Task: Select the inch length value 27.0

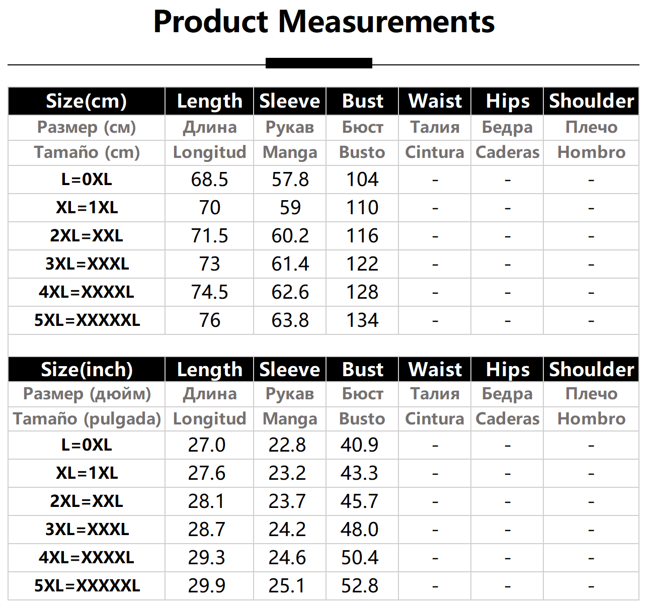Action: pyautogui.click(x=206, y=445)
